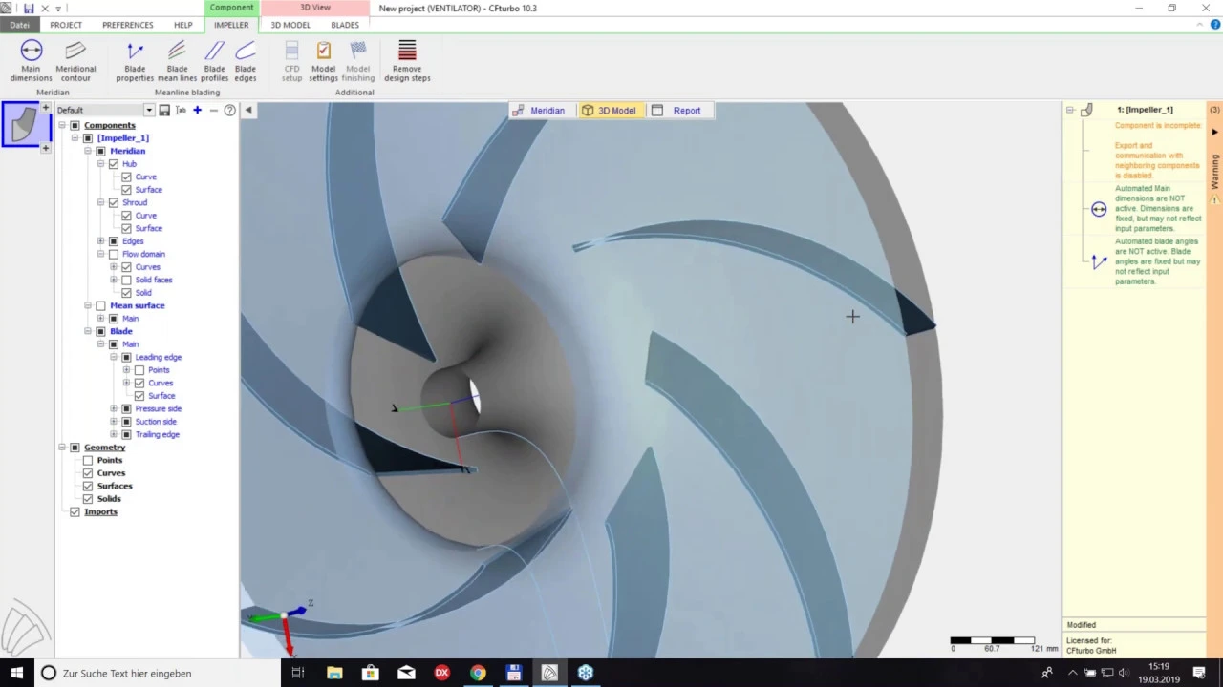
Task: Open help for the model tree
Action: pos(229,111)
